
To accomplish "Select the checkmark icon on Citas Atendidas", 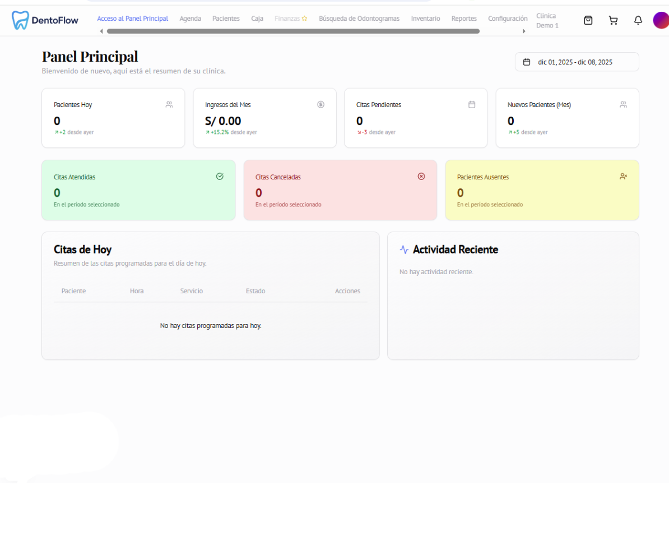I will click(x=220, y=176).
